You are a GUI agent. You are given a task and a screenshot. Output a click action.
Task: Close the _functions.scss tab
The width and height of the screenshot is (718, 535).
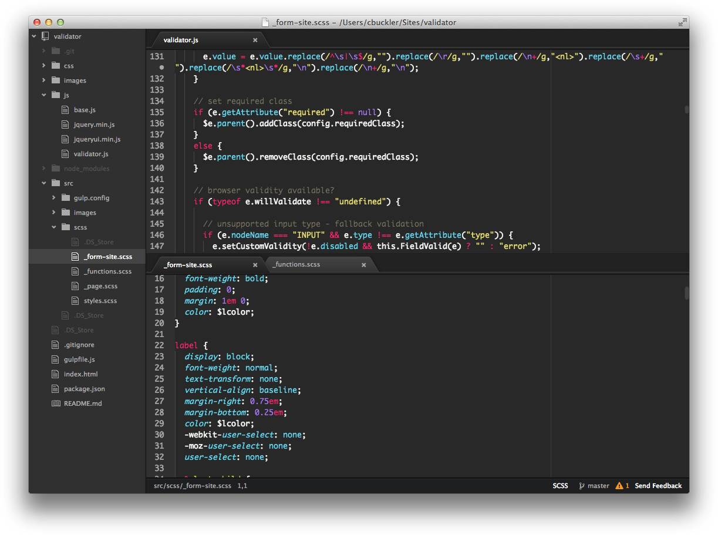[363, 265]
